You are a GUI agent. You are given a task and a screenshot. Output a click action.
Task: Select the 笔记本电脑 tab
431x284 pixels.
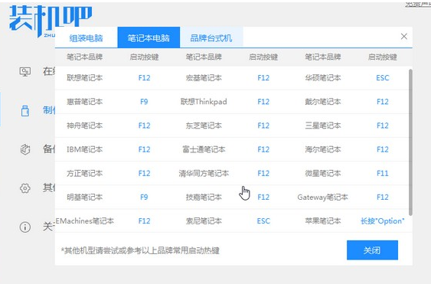[149, 38]
